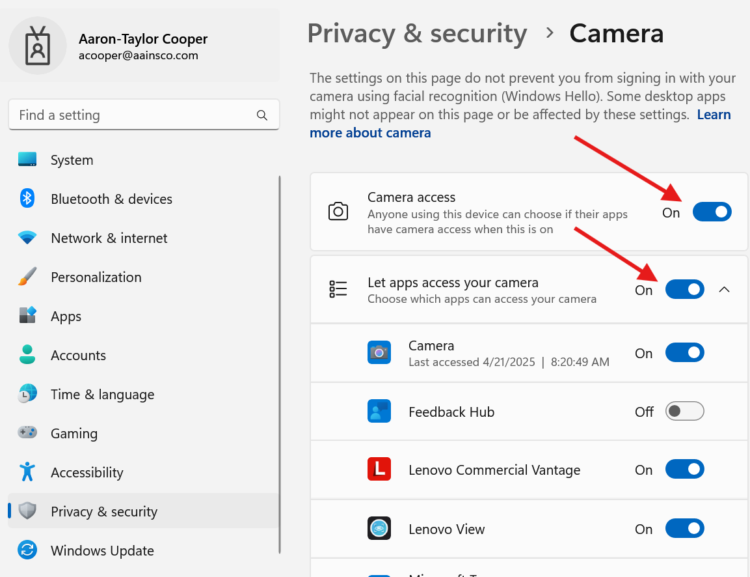Click the Accessibility figure icon
Image resolution: width=750 pixels, height=577 pixels.
tap(27, 472)
